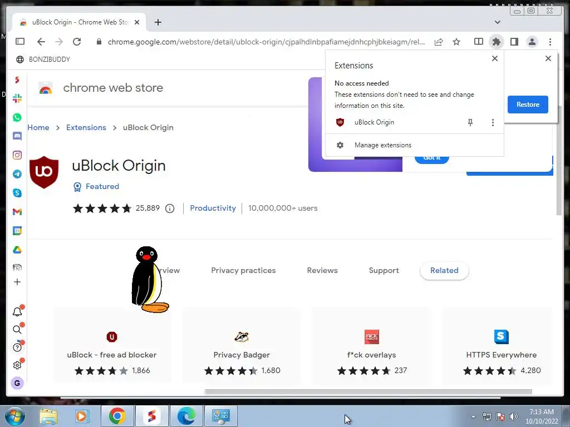Image resolution: width=570 pixels, height=427 pixels.
Task: Open the volume control in tray
Action: click(514, 416)
